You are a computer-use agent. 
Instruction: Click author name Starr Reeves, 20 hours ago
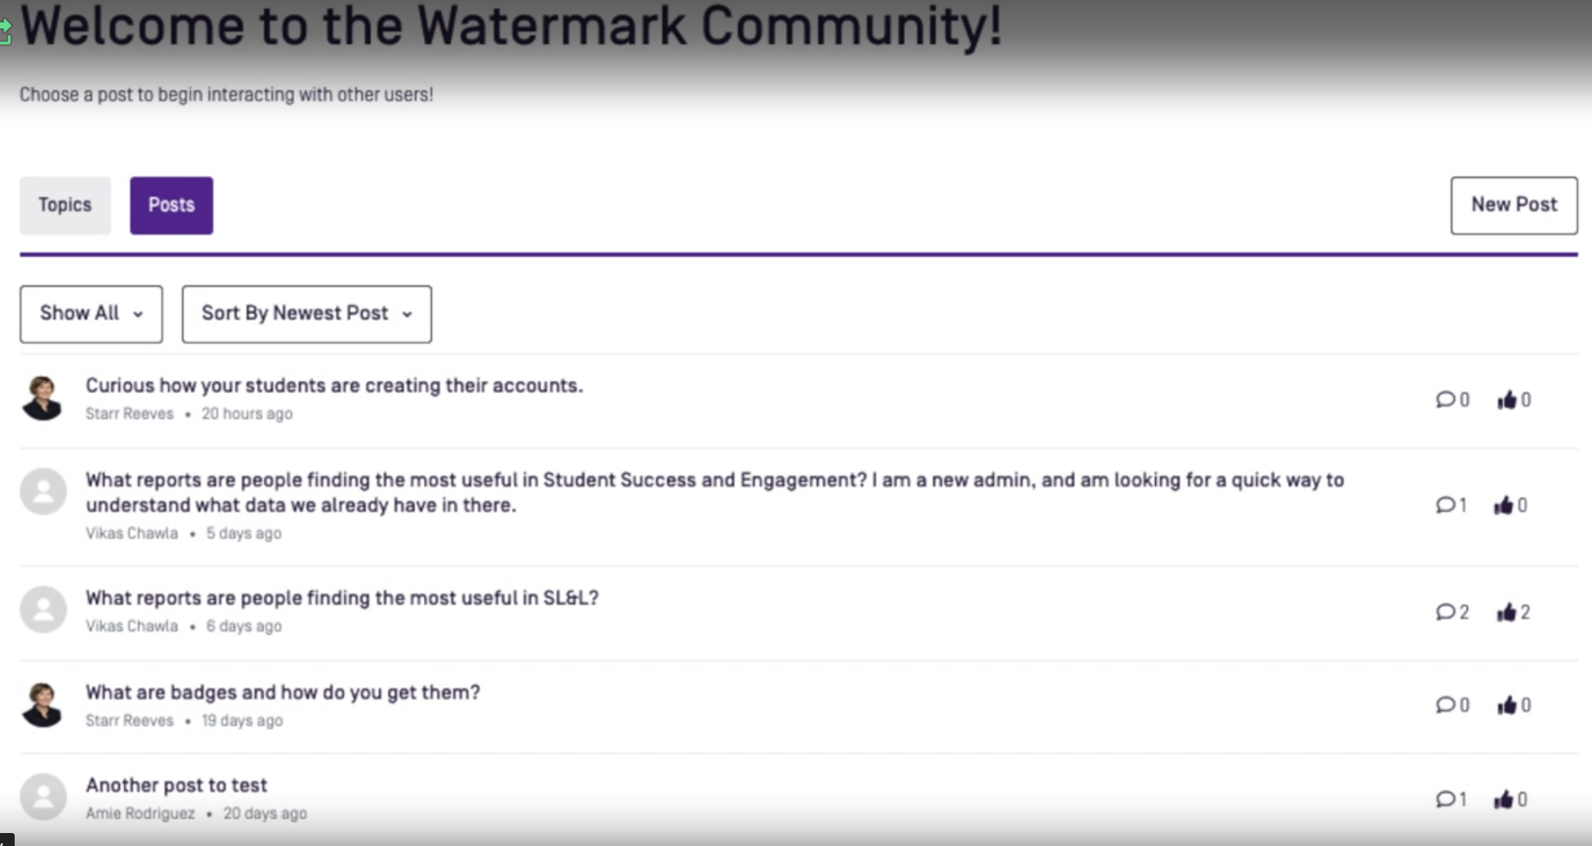click(129, 414)
